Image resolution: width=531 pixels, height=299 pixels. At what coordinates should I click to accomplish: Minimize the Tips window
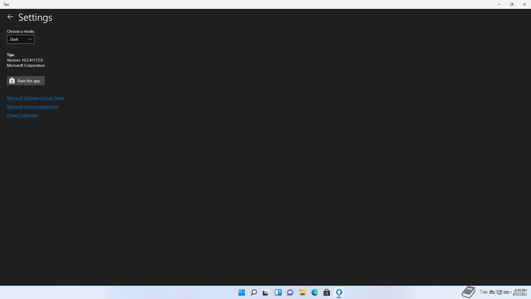(499, 4)
